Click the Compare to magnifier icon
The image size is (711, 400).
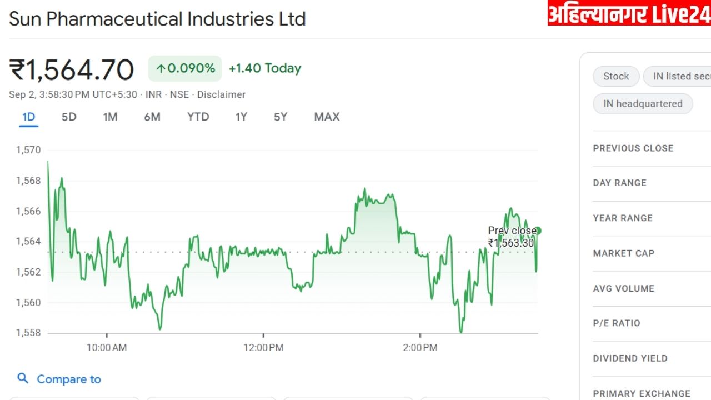[x=23, y=378]
